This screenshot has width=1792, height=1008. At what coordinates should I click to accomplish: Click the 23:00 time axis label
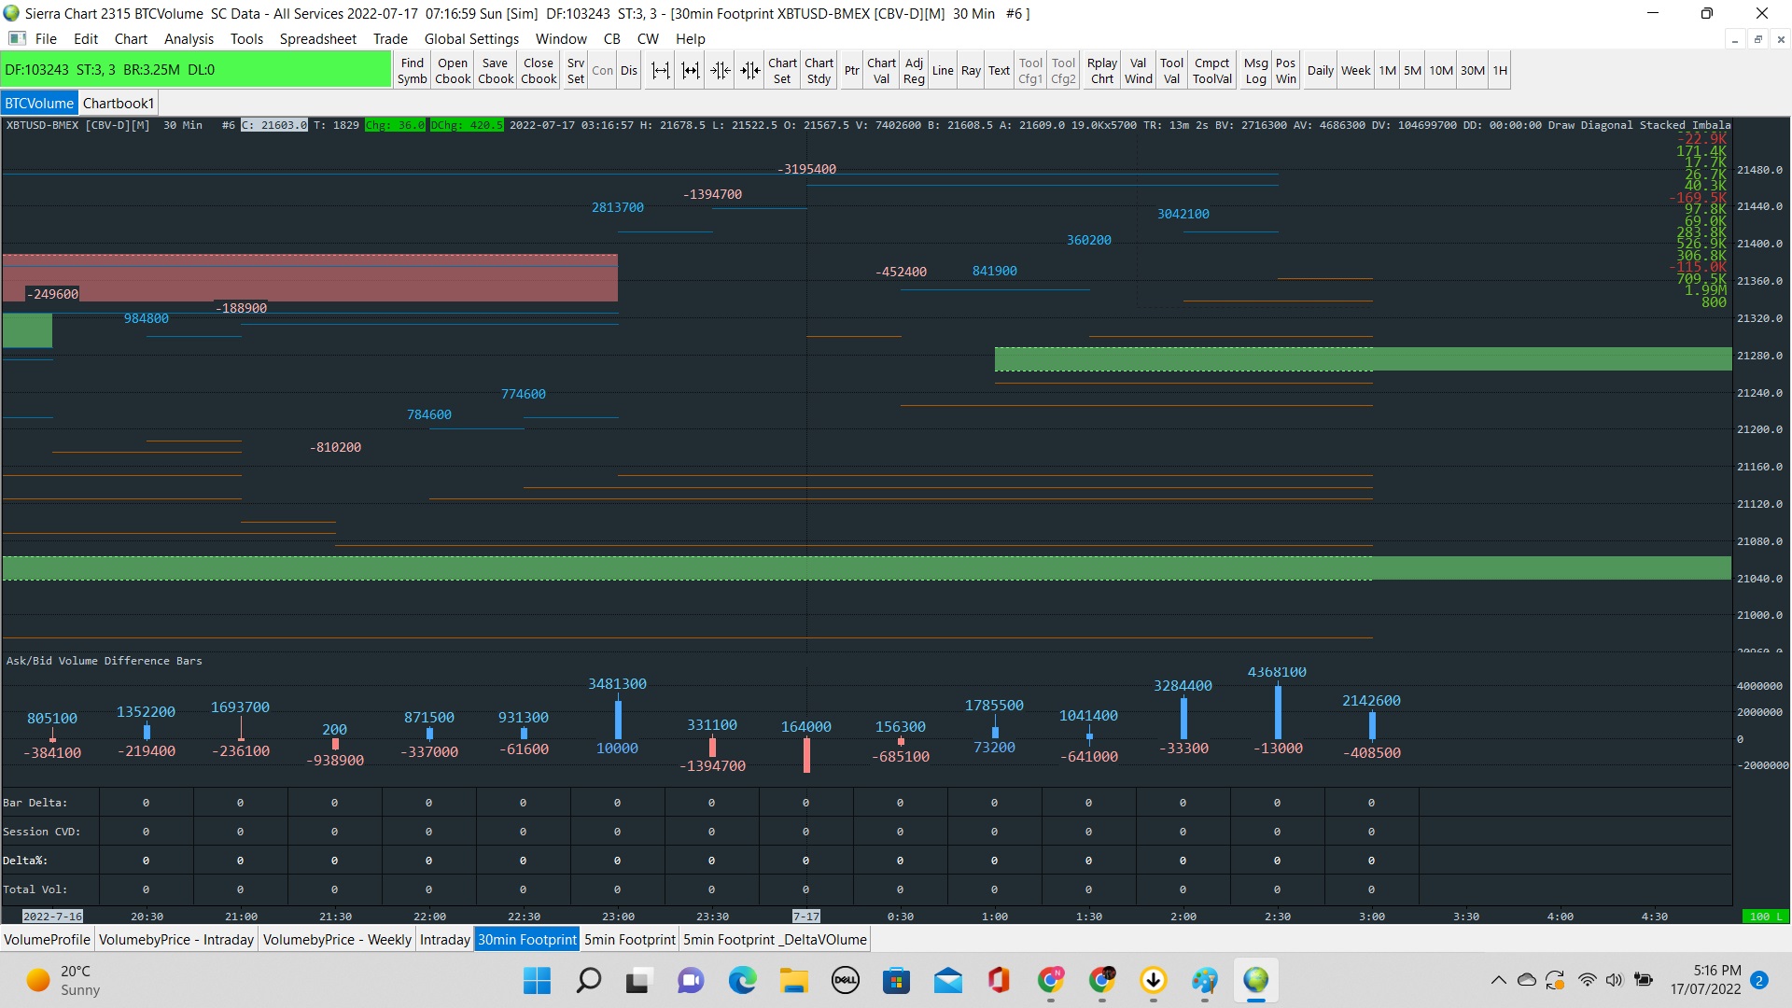point(618,917)
